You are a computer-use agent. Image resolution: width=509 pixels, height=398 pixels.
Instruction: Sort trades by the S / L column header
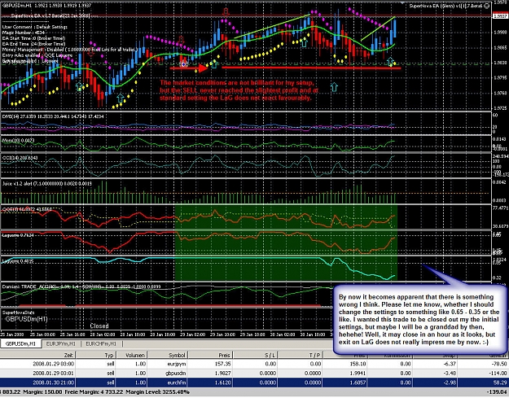(254, 355)
